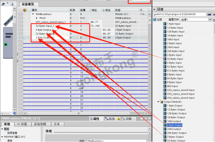Collapse the PNMB-address device row
Viewport: 215px width, 142px height.
(x=33, y=14)
